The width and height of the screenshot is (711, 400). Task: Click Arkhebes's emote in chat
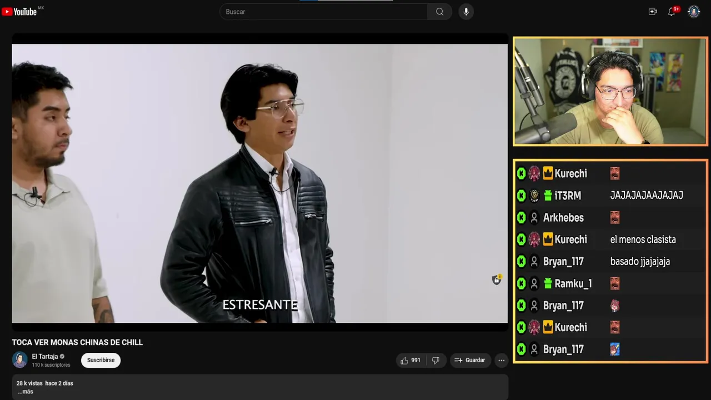click(x=615, y=218)
